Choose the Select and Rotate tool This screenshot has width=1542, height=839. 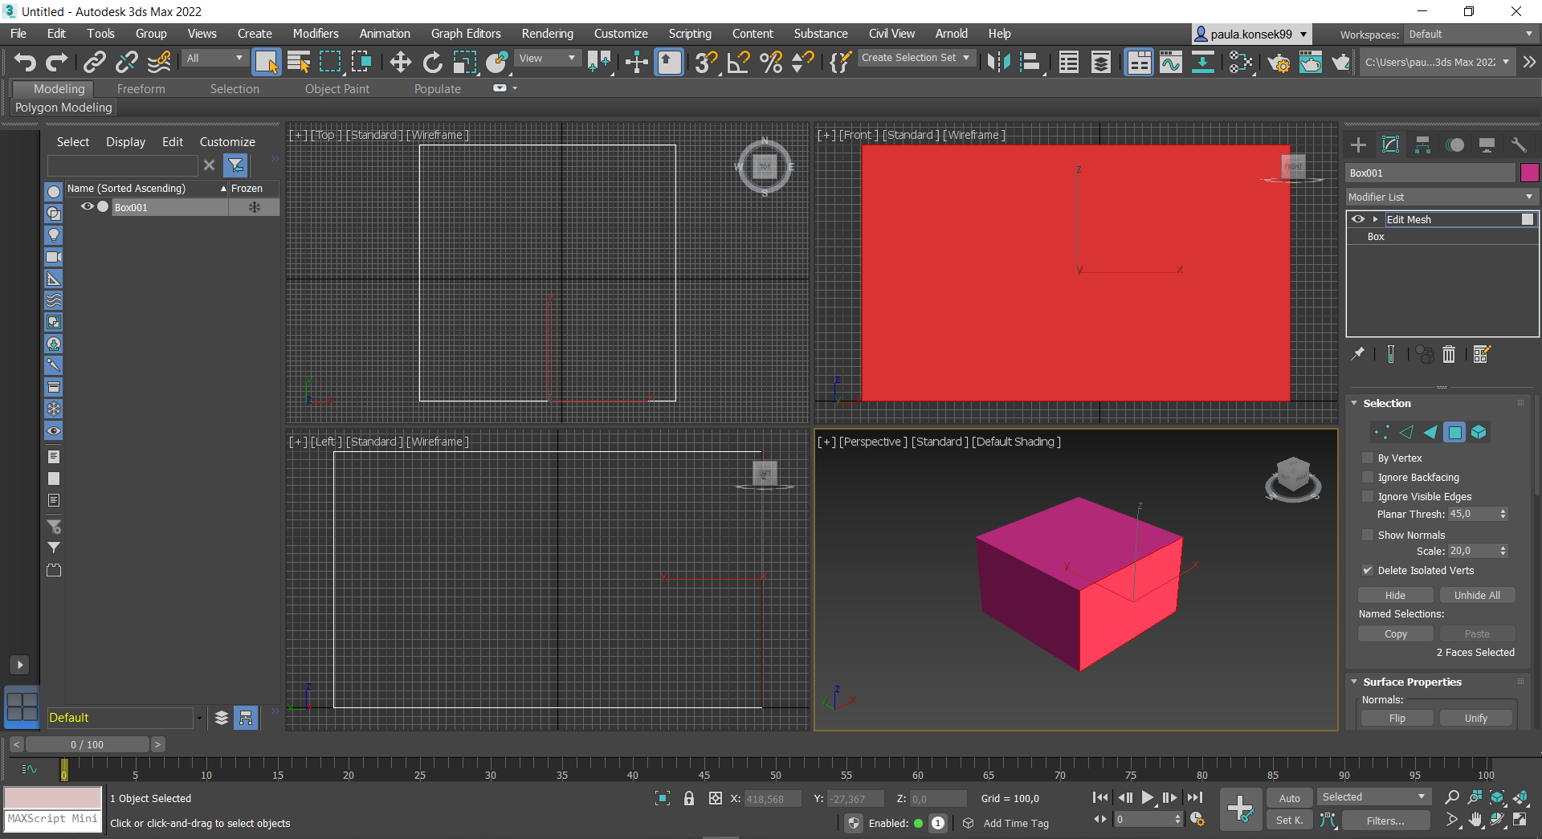click(x=432, y=62)
